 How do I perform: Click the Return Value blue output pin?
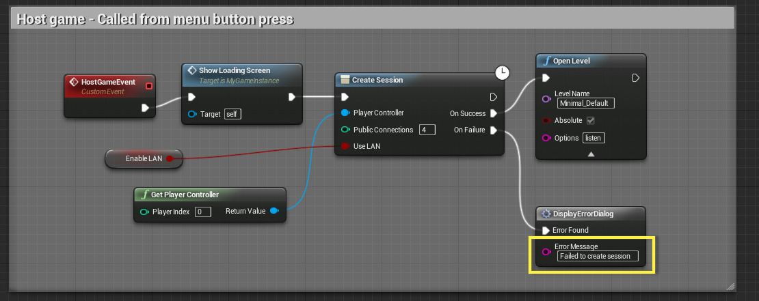point(274,211)
